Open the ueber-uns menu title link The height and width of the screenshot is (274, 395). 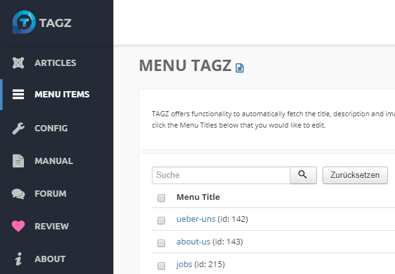pos(195,220)
